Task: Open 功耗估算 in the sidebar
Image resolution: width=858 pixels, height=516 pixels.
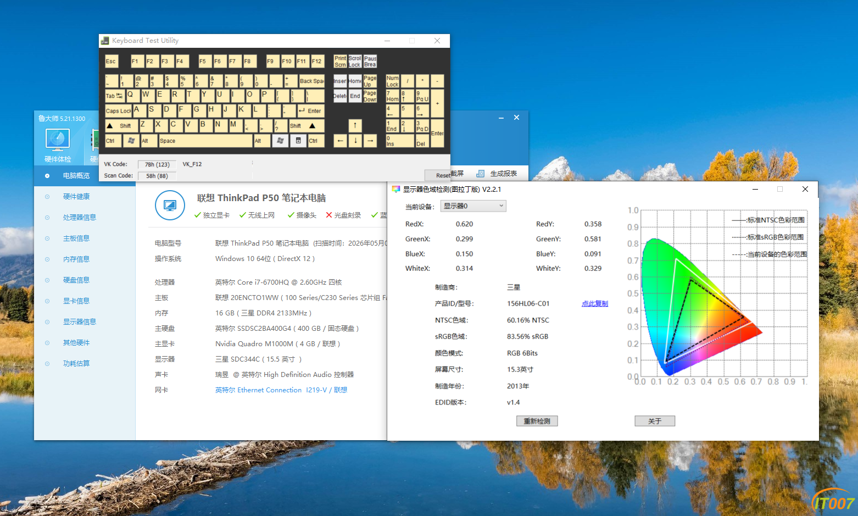Action: click(x=76, y=364)
